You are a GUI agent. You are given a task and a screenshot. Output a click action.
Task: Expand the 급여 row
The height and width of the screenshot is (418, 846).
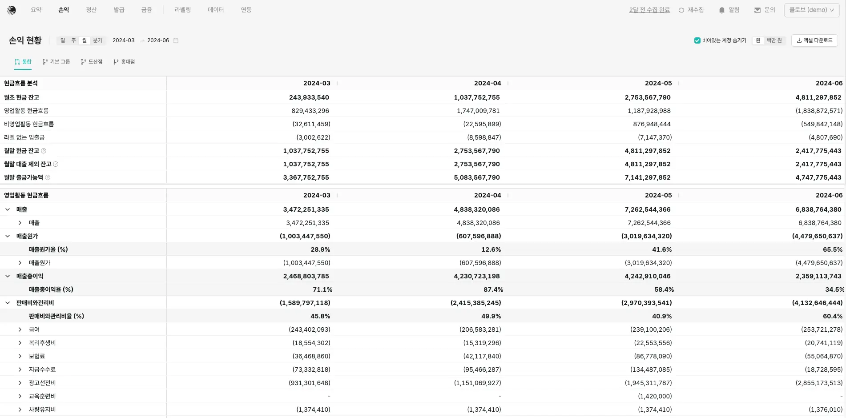(20, 330)
